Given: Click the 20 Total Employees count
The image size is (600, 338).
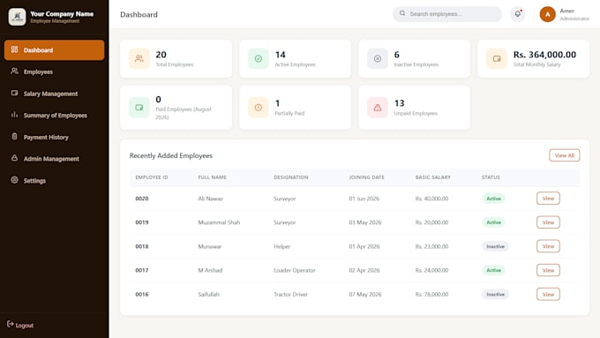Looking at the screenshot, I should pos(161,55).
